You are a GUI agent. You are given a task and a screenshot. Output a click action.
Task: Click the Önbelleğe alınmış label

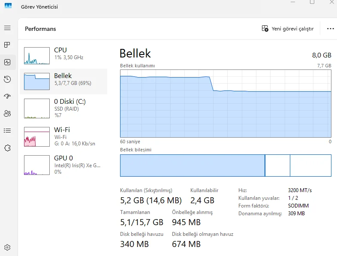point(192,212)
